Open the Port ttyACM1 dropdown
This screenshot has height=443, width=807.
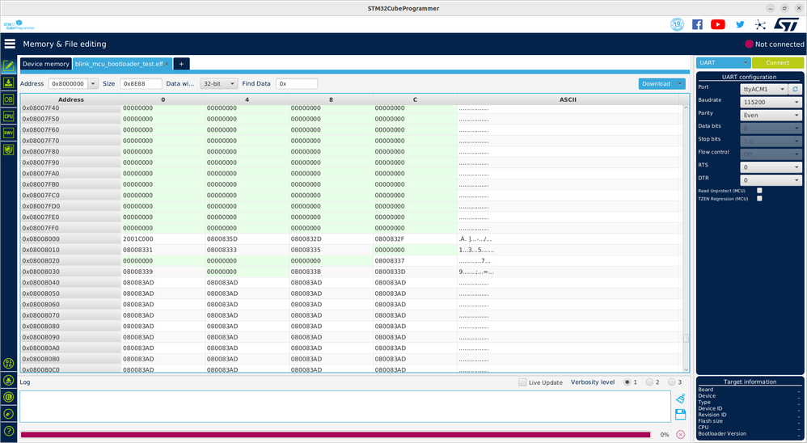(764, 89)
